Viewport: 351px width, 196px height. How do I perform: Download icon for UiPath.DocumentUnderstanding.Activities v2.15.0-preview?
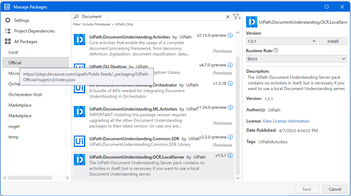tap(230, 35)
